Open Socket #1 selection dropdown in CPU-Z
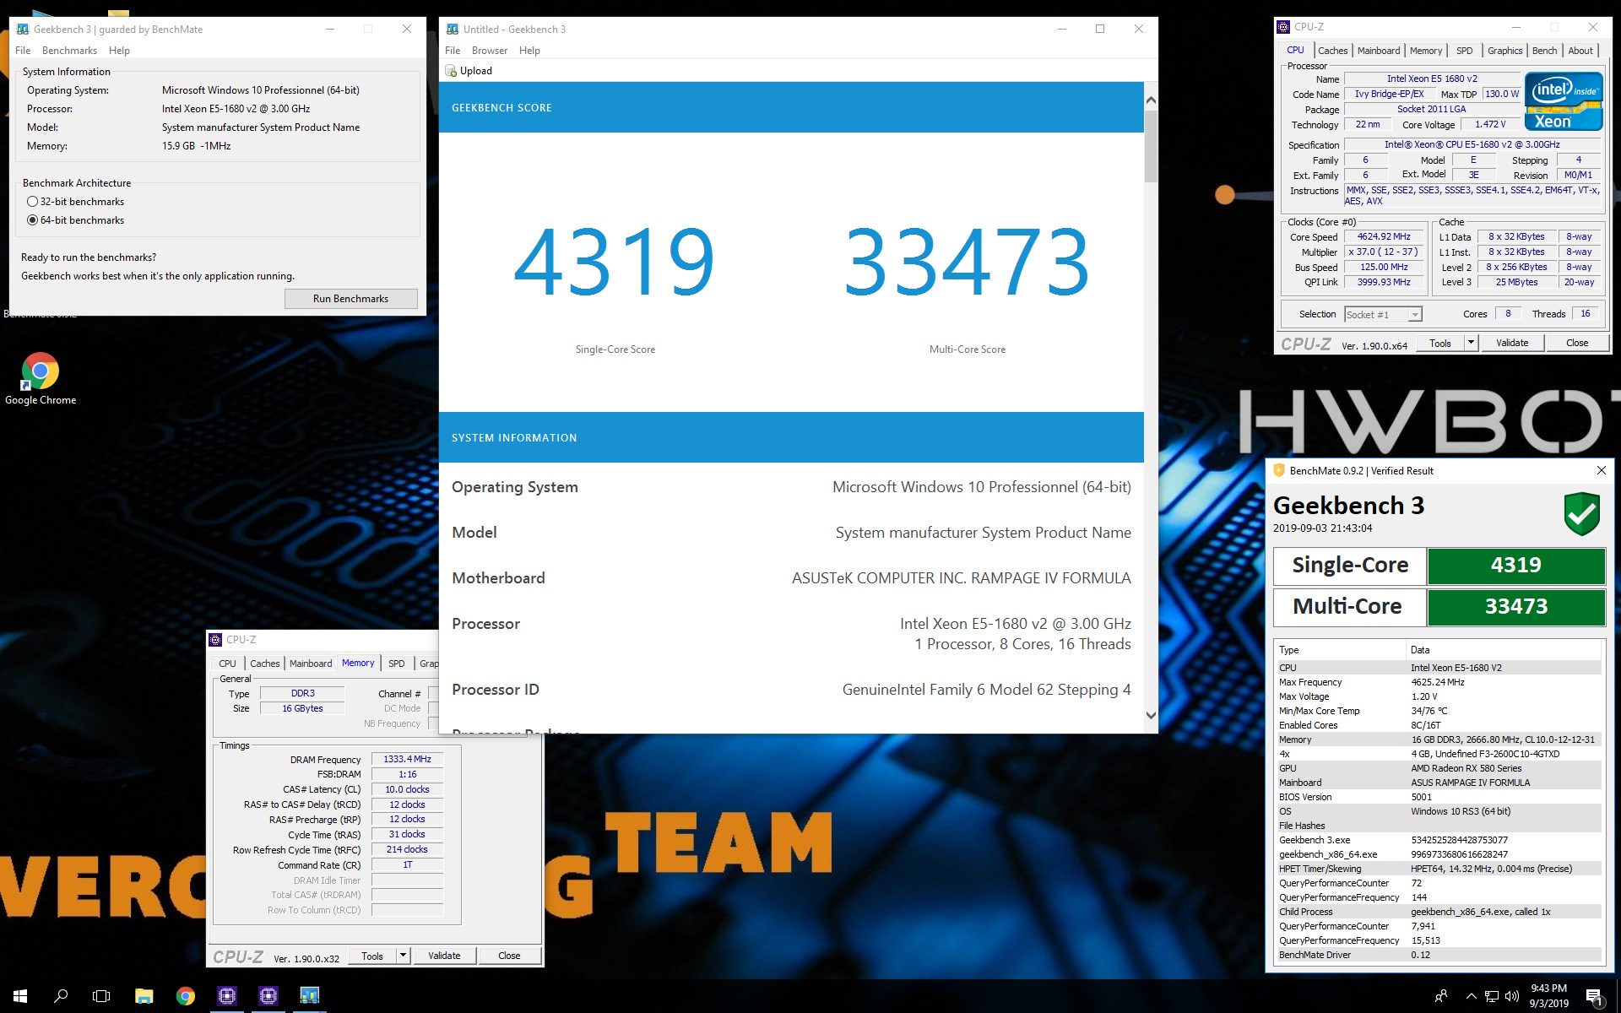The width and height of the screenshot is (1621, 1013). coord(1383,314)
